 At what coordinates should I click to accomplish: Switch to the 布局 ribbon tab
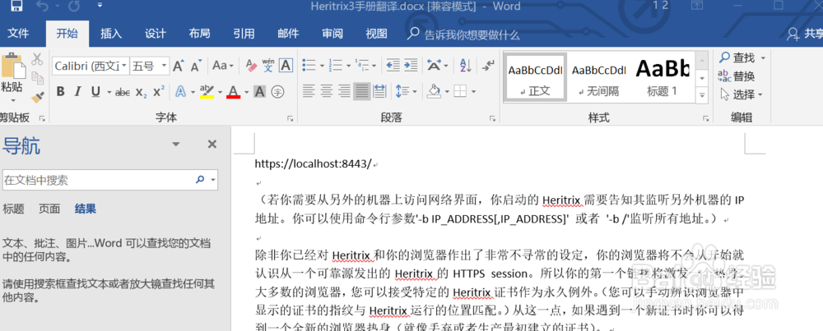(199, 34)
